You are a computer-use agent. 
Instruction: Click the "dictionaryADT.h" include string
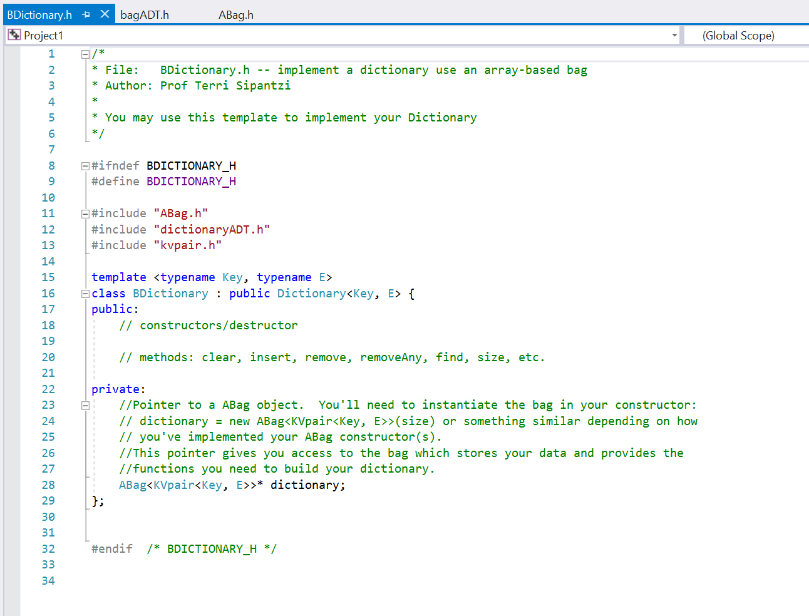[x=212, y=230]
